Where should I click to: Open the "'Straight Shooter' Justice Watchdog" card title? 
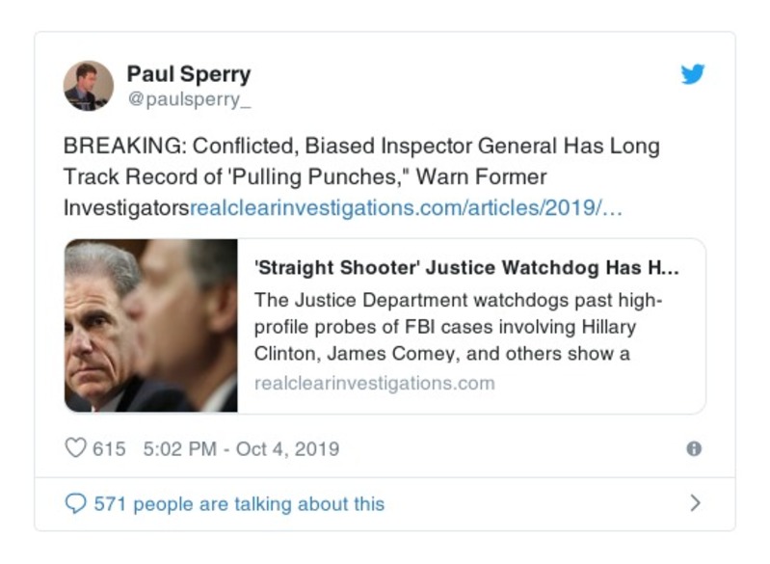click(465, 267)
